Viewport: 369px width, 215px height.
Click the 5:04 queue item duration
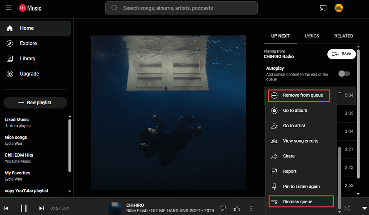point(349,96)
